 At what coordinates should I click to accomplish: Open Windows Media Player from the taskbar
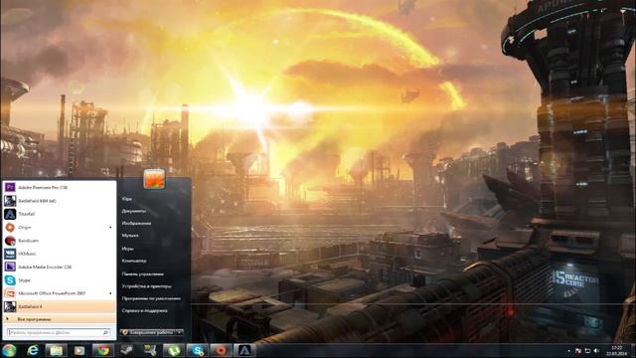[x=79, y=350]
